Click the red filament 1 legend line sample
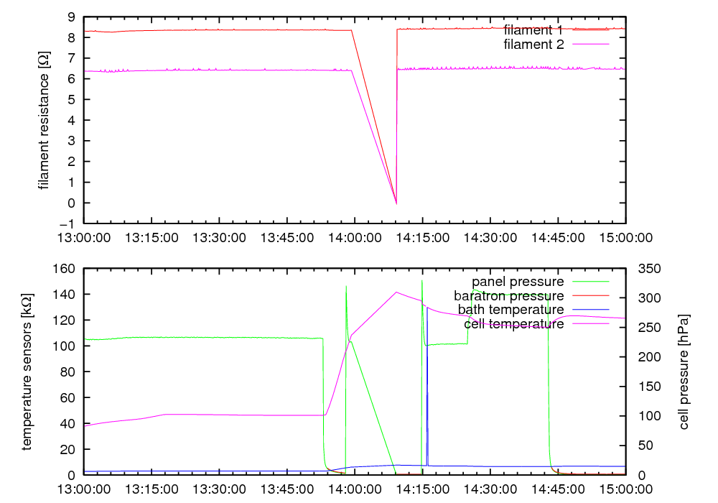The height and width of the screenshot is (503, 718). pos(590,30)
